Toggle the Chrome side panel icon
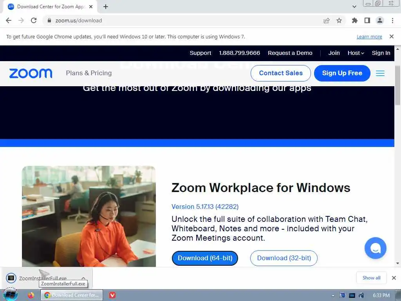This screenshot has width=401, height=301. (367, 20)
